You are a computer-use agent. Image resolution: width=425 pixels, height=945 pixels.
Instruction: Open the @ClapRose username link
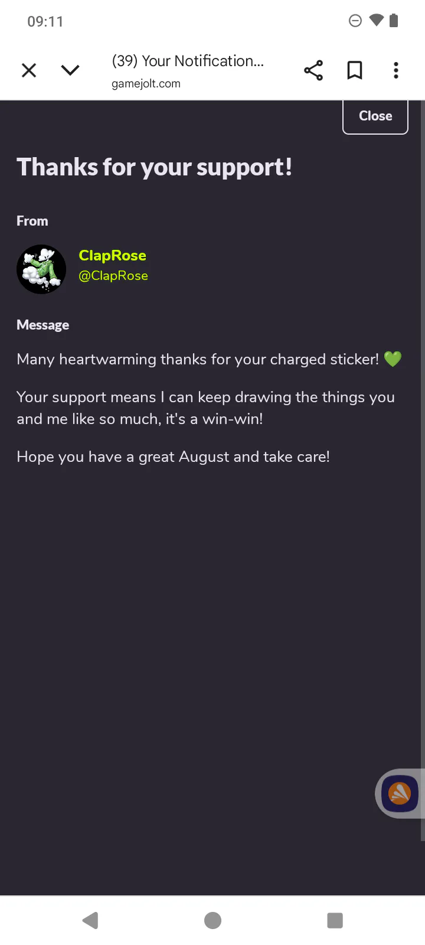(113, 276)
